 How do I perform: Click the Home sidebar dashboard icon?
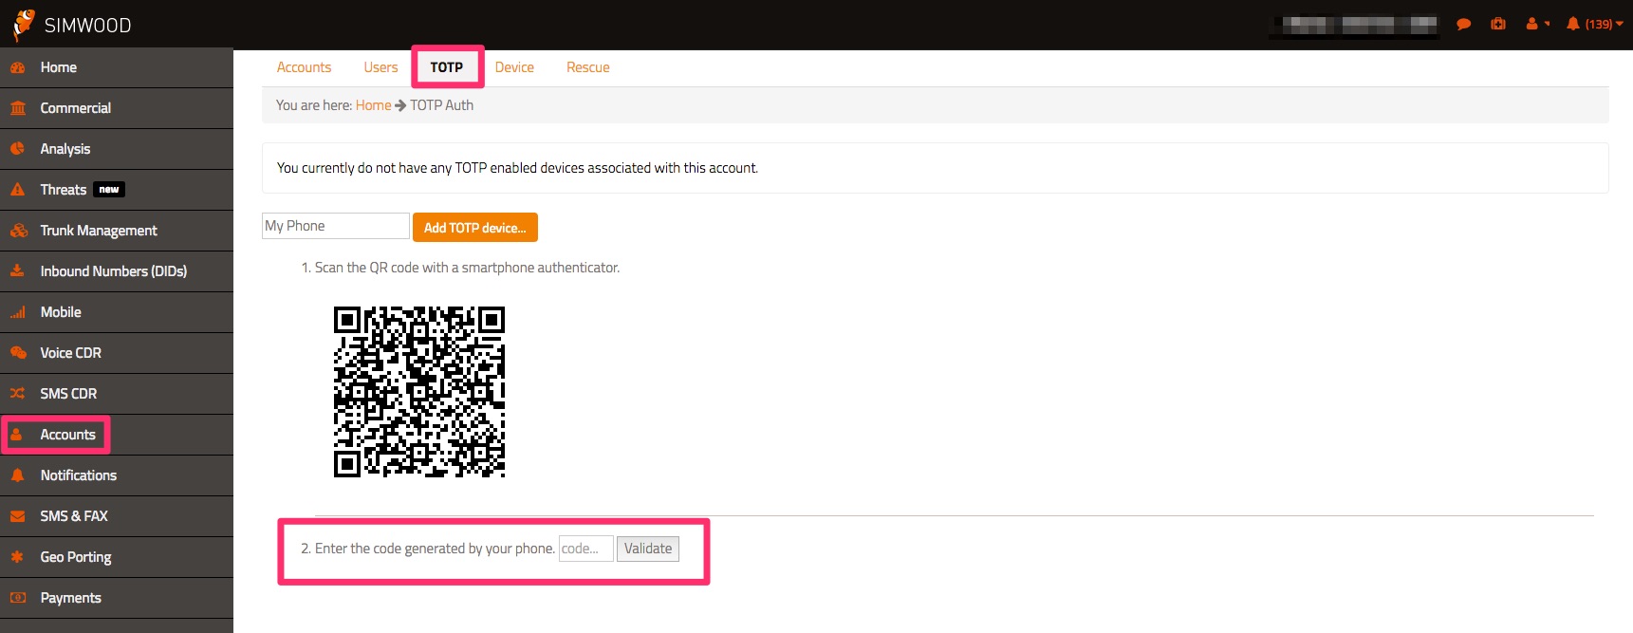tap(18, 67)
